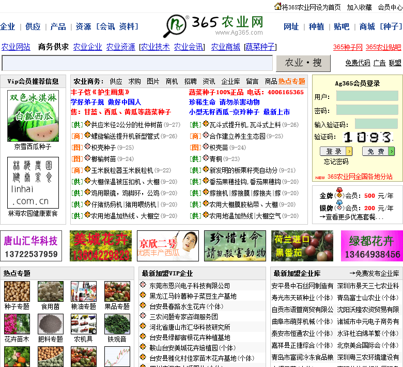Click the 银牌 member badge icon
This screenshot has height=367, width=403.
click(339, 205)
